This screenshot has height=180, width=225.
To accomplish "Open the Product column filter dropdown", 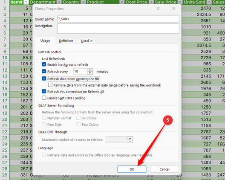I will [122, 2].
